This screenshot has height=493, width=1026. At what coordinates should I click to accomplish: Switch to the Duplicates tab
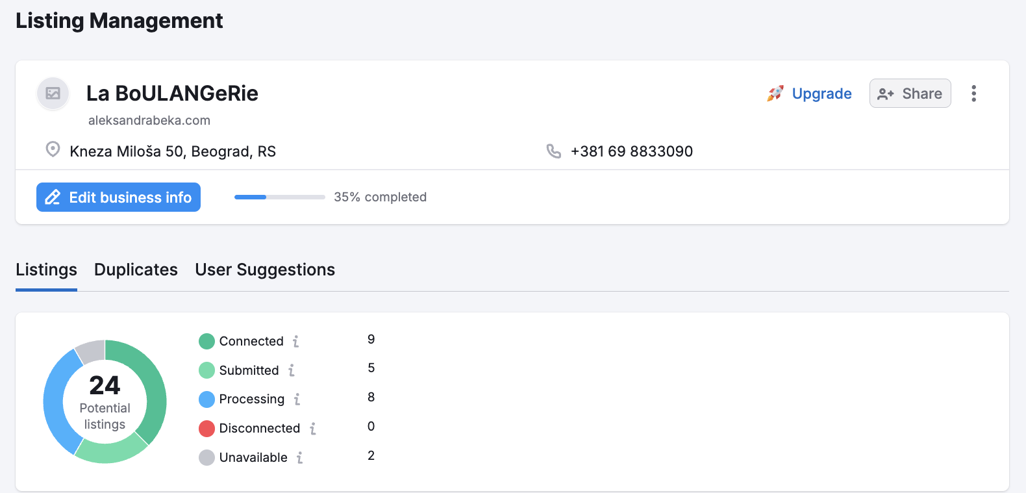[x=136, y=269]
